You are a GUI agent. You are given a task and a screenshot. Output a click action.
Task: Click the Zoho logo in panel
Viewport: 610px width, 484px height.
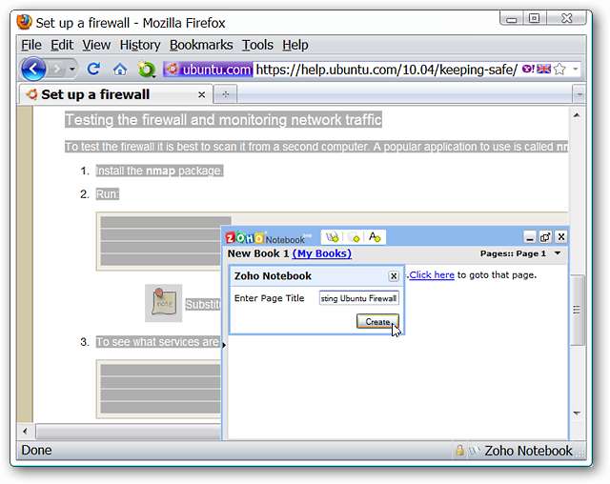click(x=244, y=237)
